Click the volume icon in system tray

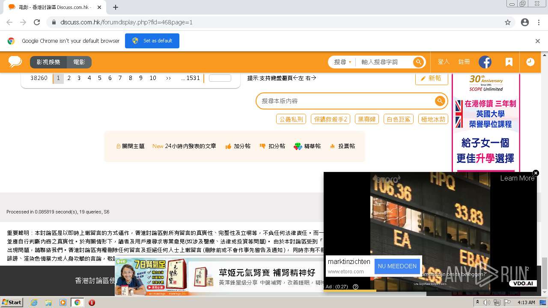487,302
